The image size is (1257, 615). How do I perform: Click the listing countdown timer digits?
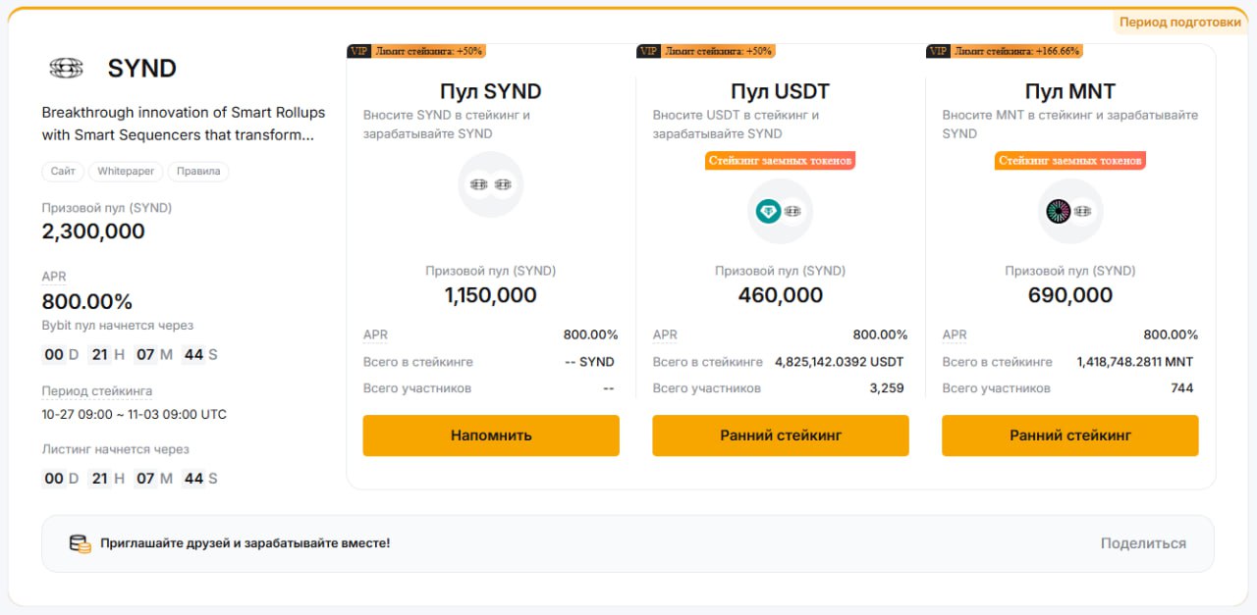127,478
